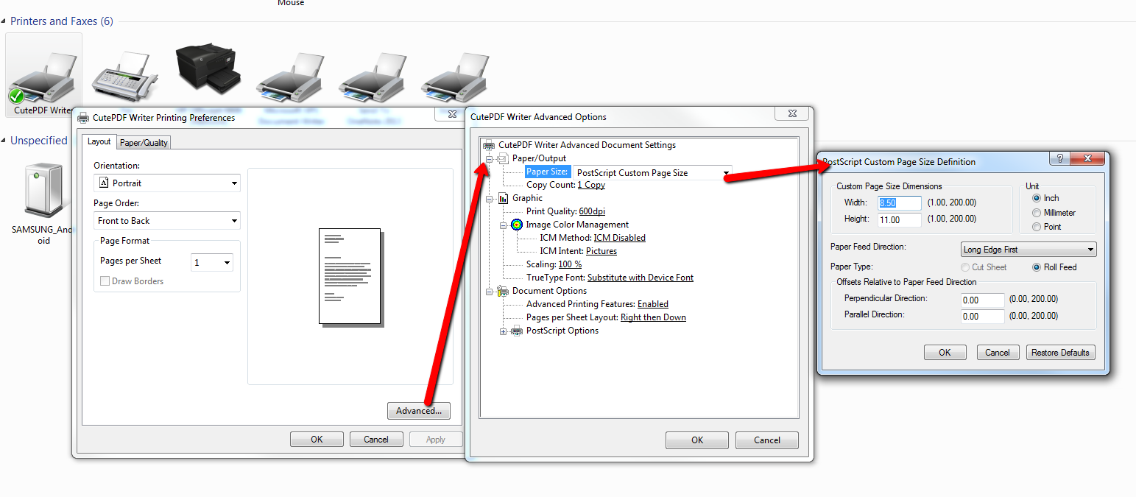
Task: Click Cancel in Advanced Options window
Action: [767, 440]
